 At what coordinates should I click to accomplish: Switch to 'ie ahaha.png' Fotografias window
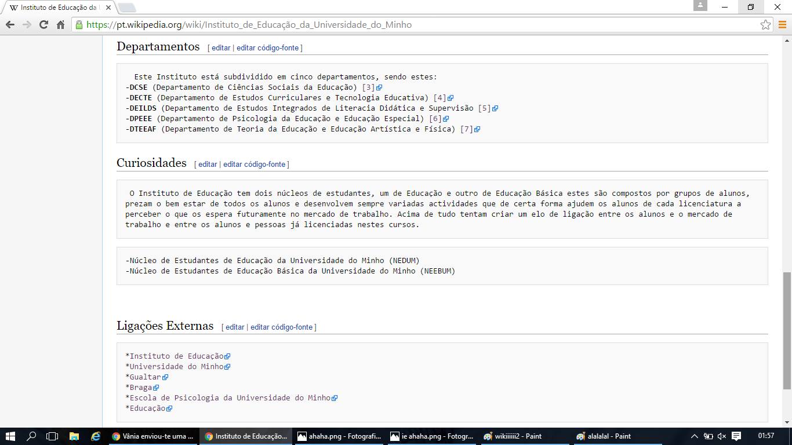(x=431, y=436)
